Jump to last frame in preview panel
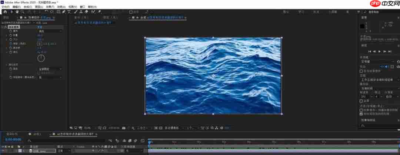The image size is (400, 155). [390, 51]
